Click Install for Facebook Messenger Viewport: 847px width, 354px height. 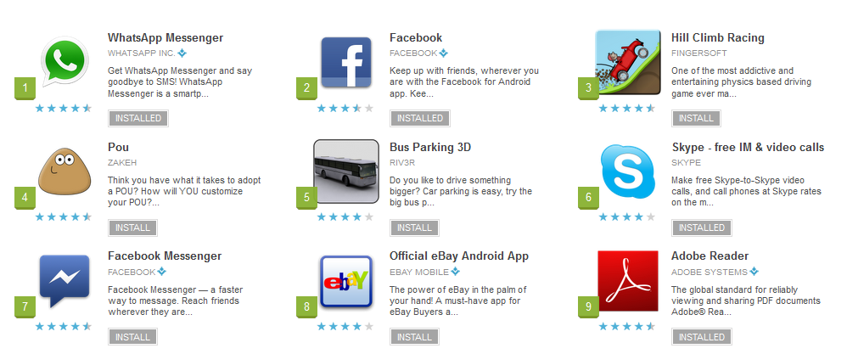pos(132,337)
